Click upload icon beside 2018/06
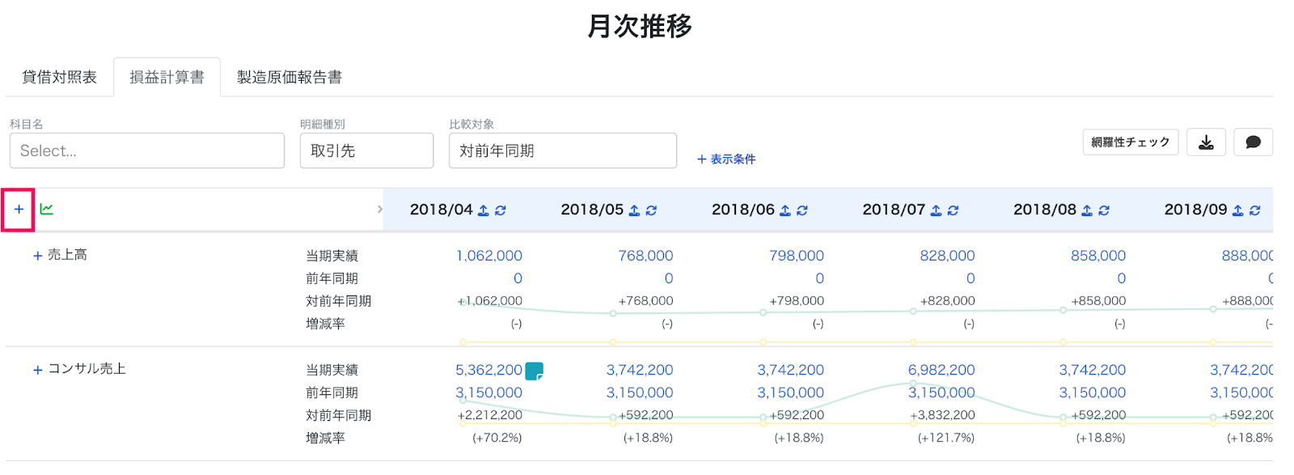 [784, 210]
